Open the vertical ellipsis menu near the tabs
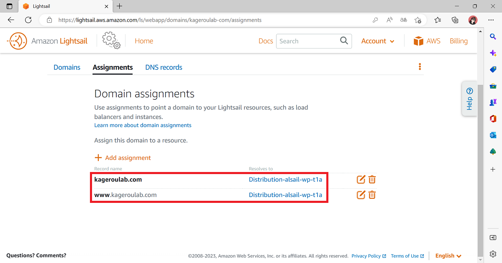The height and width of the screenshot is (263, 502). pyautogui.click(x=420, y=66)
